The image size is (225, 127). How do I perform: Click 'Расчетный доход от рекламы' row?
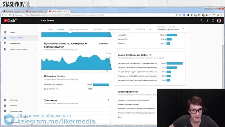pyautogui.click(x=77, y=85)
